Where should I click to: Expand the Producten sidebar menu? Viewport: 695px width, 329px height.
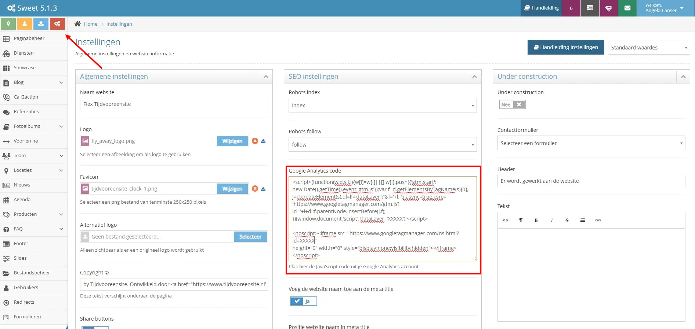[x=34, y=214]
